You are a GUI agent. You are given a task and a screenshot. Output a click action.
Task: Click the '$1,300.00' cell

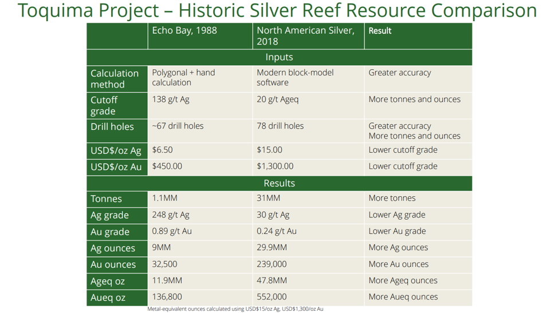[309, 167]
